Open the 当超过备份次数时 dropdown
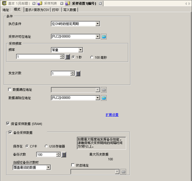 pos(48,167)
